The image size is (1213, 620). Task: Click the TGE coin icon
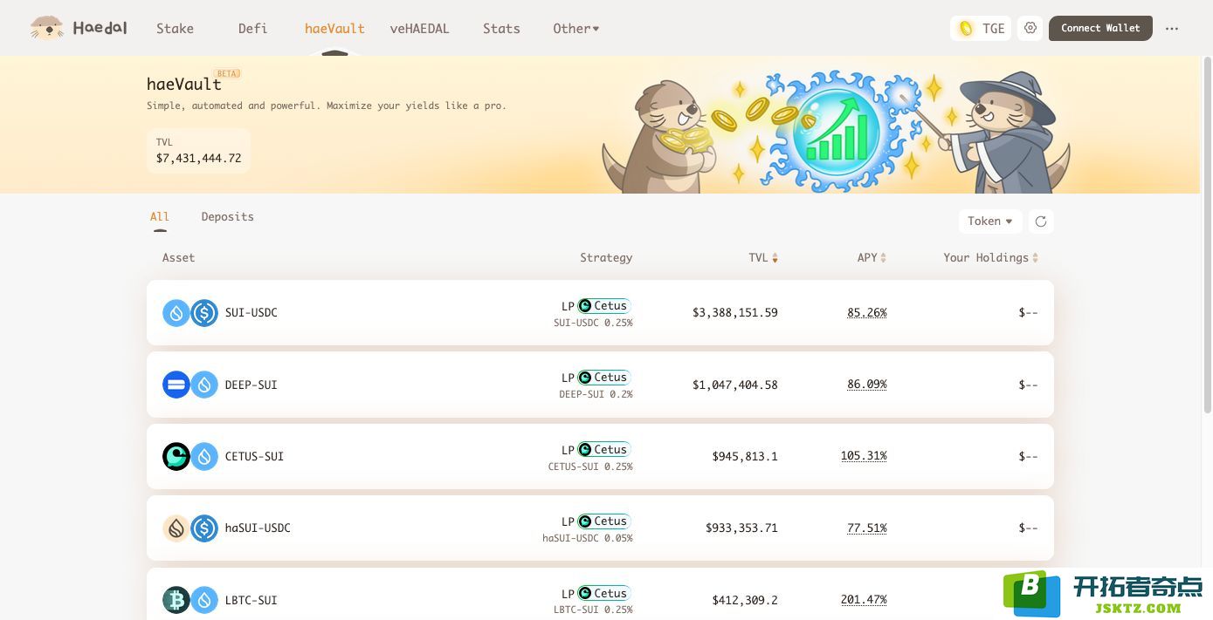point(966,28)
